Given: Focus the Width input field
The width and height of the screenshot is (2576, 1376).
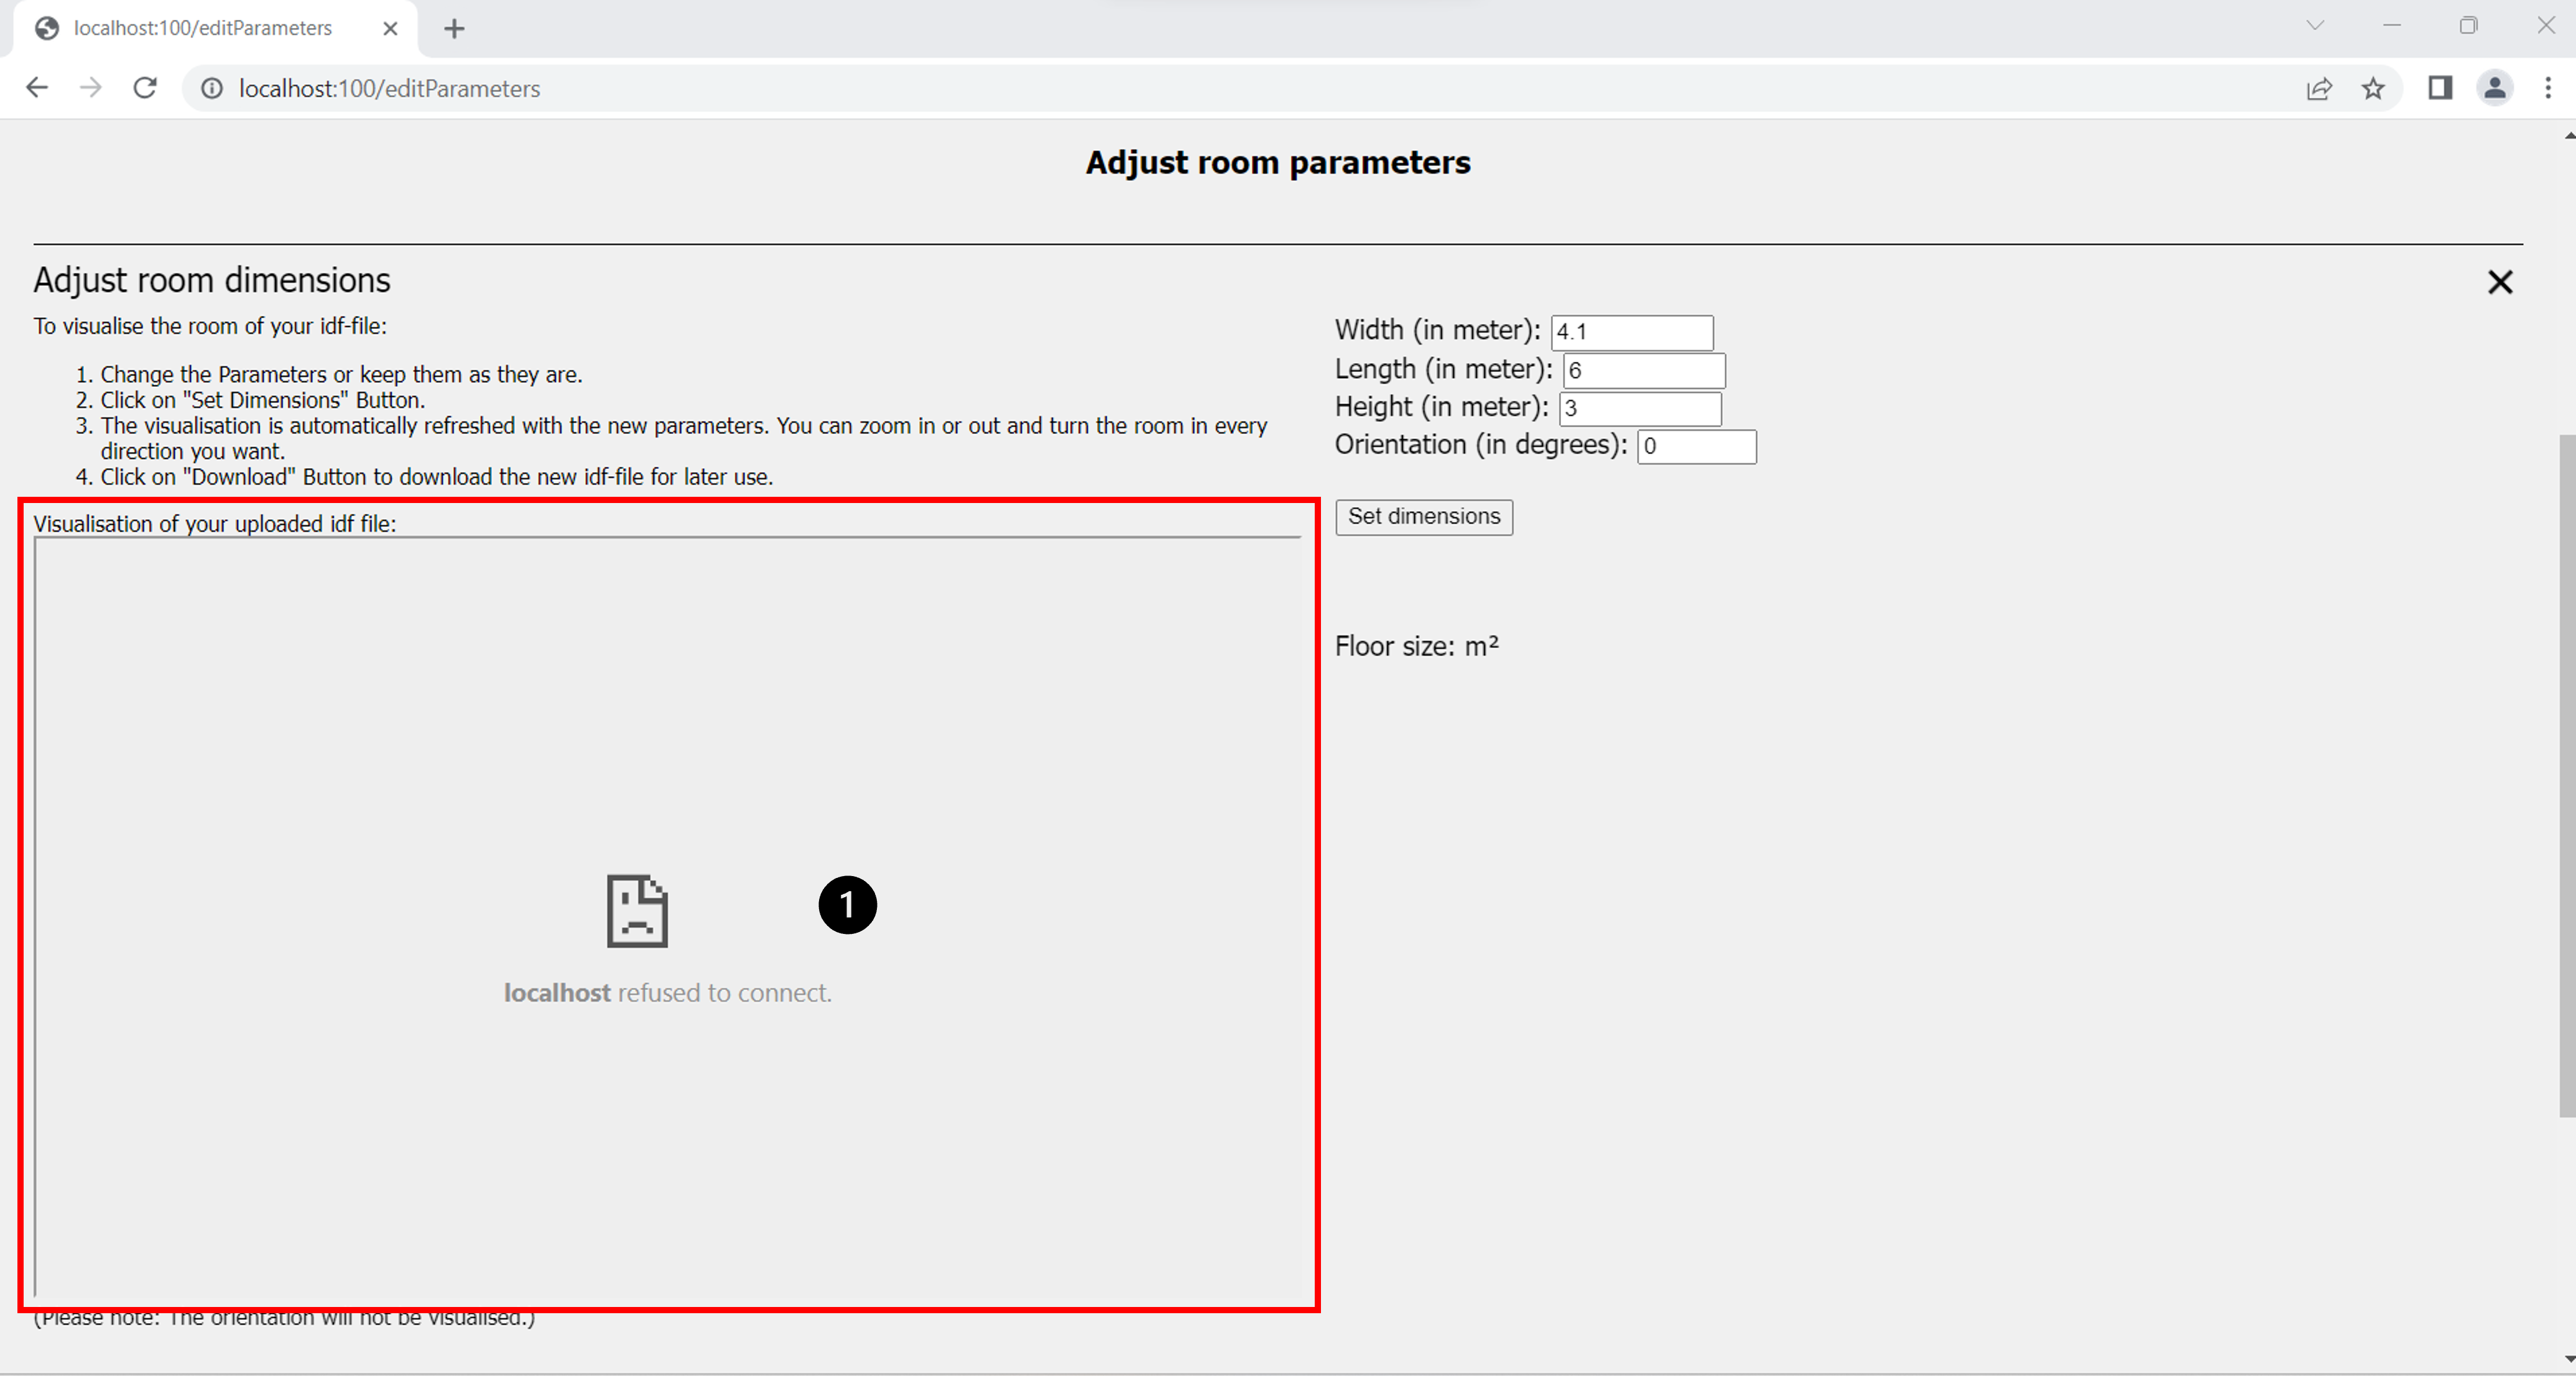Looking at the screenshot, I should [x=1631, y=332].
